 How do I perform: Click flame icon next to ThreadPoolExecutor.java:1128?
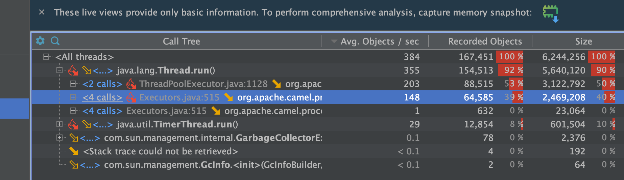[131, 84]
